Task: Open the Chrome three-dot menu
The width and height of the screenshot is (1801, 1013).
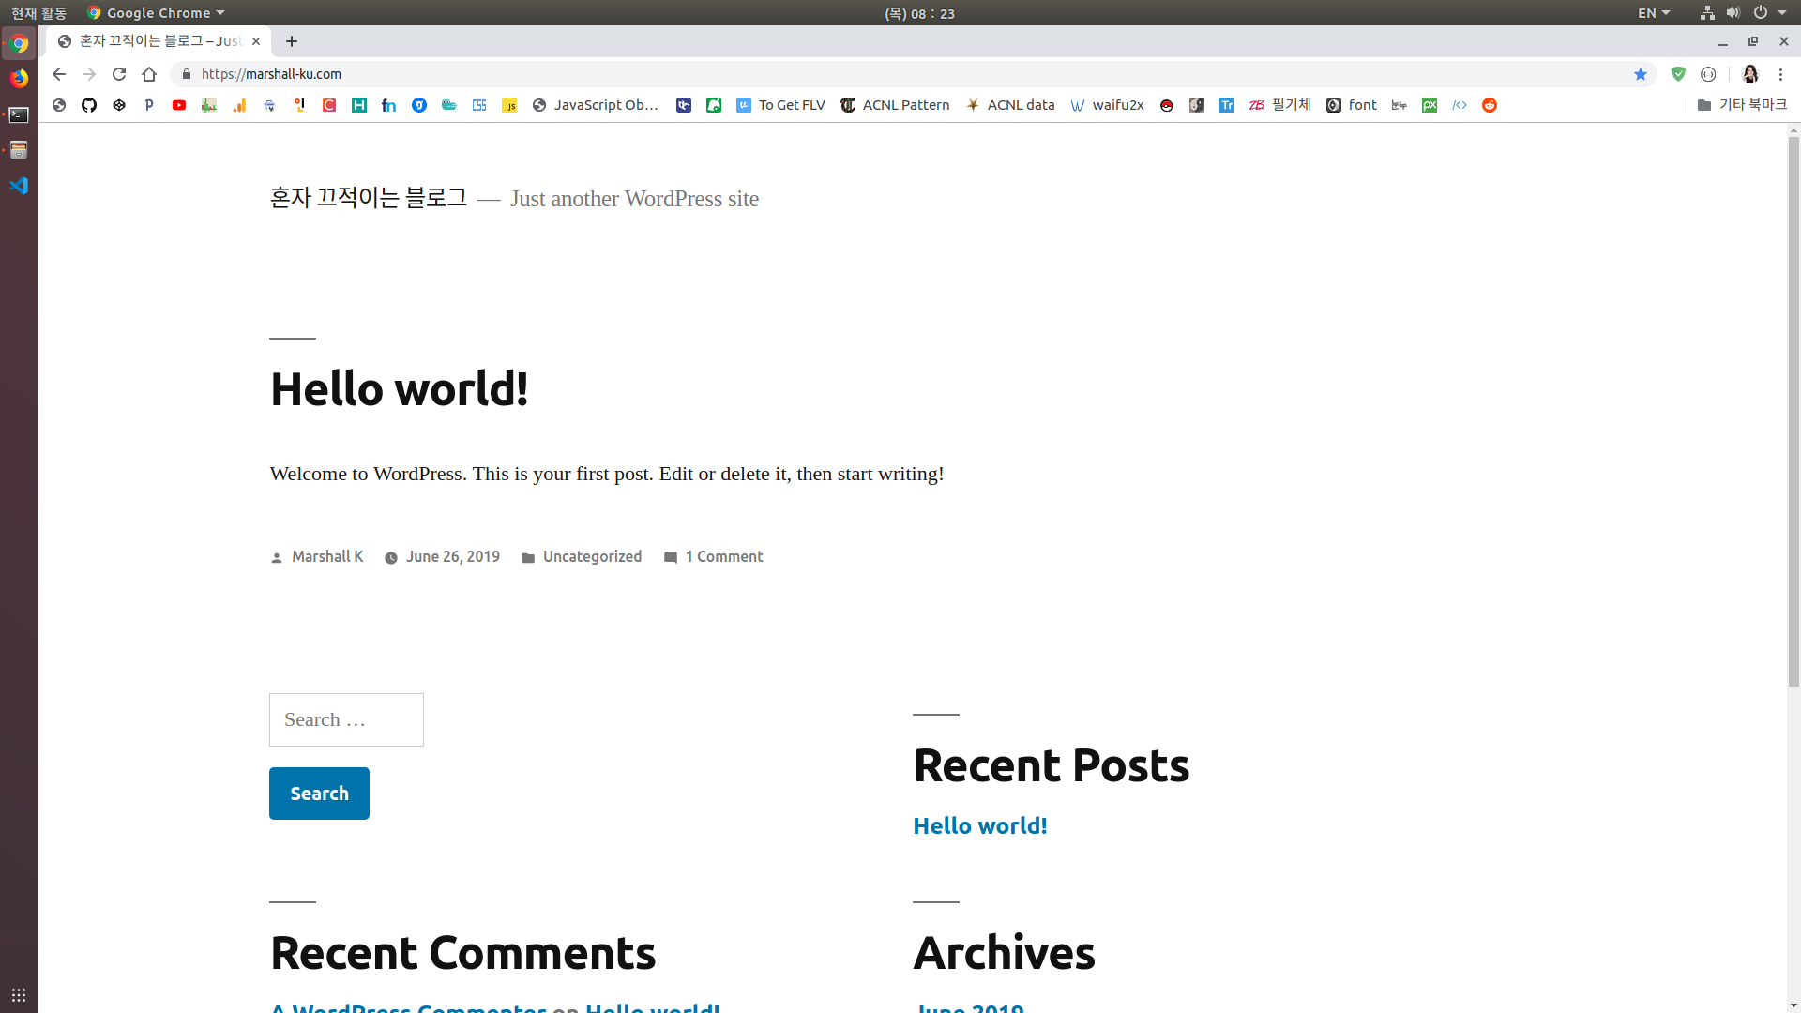Action: (1780, 74)
